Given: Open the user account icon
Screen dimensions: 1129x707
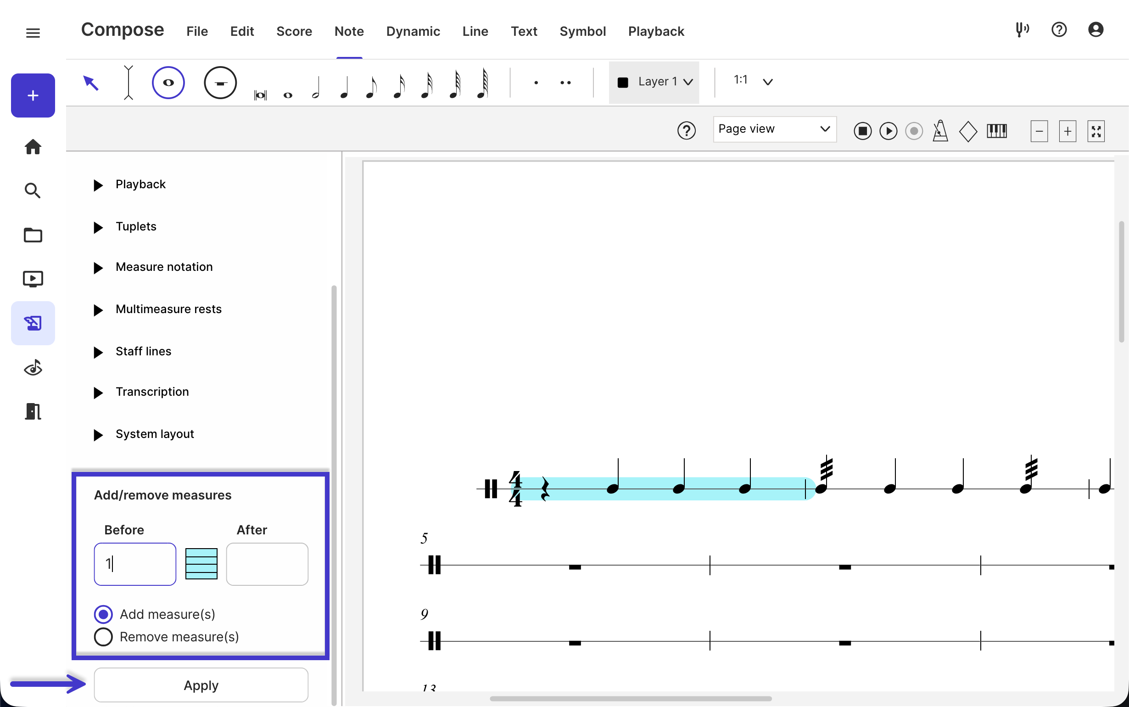Looking at the screenshot, I should pyautogui.click(x=1096, y=30).
